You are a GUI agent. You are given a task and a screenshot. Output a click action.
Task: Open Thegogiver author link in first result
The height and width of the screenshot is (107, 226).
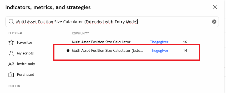tap(159, 42)
